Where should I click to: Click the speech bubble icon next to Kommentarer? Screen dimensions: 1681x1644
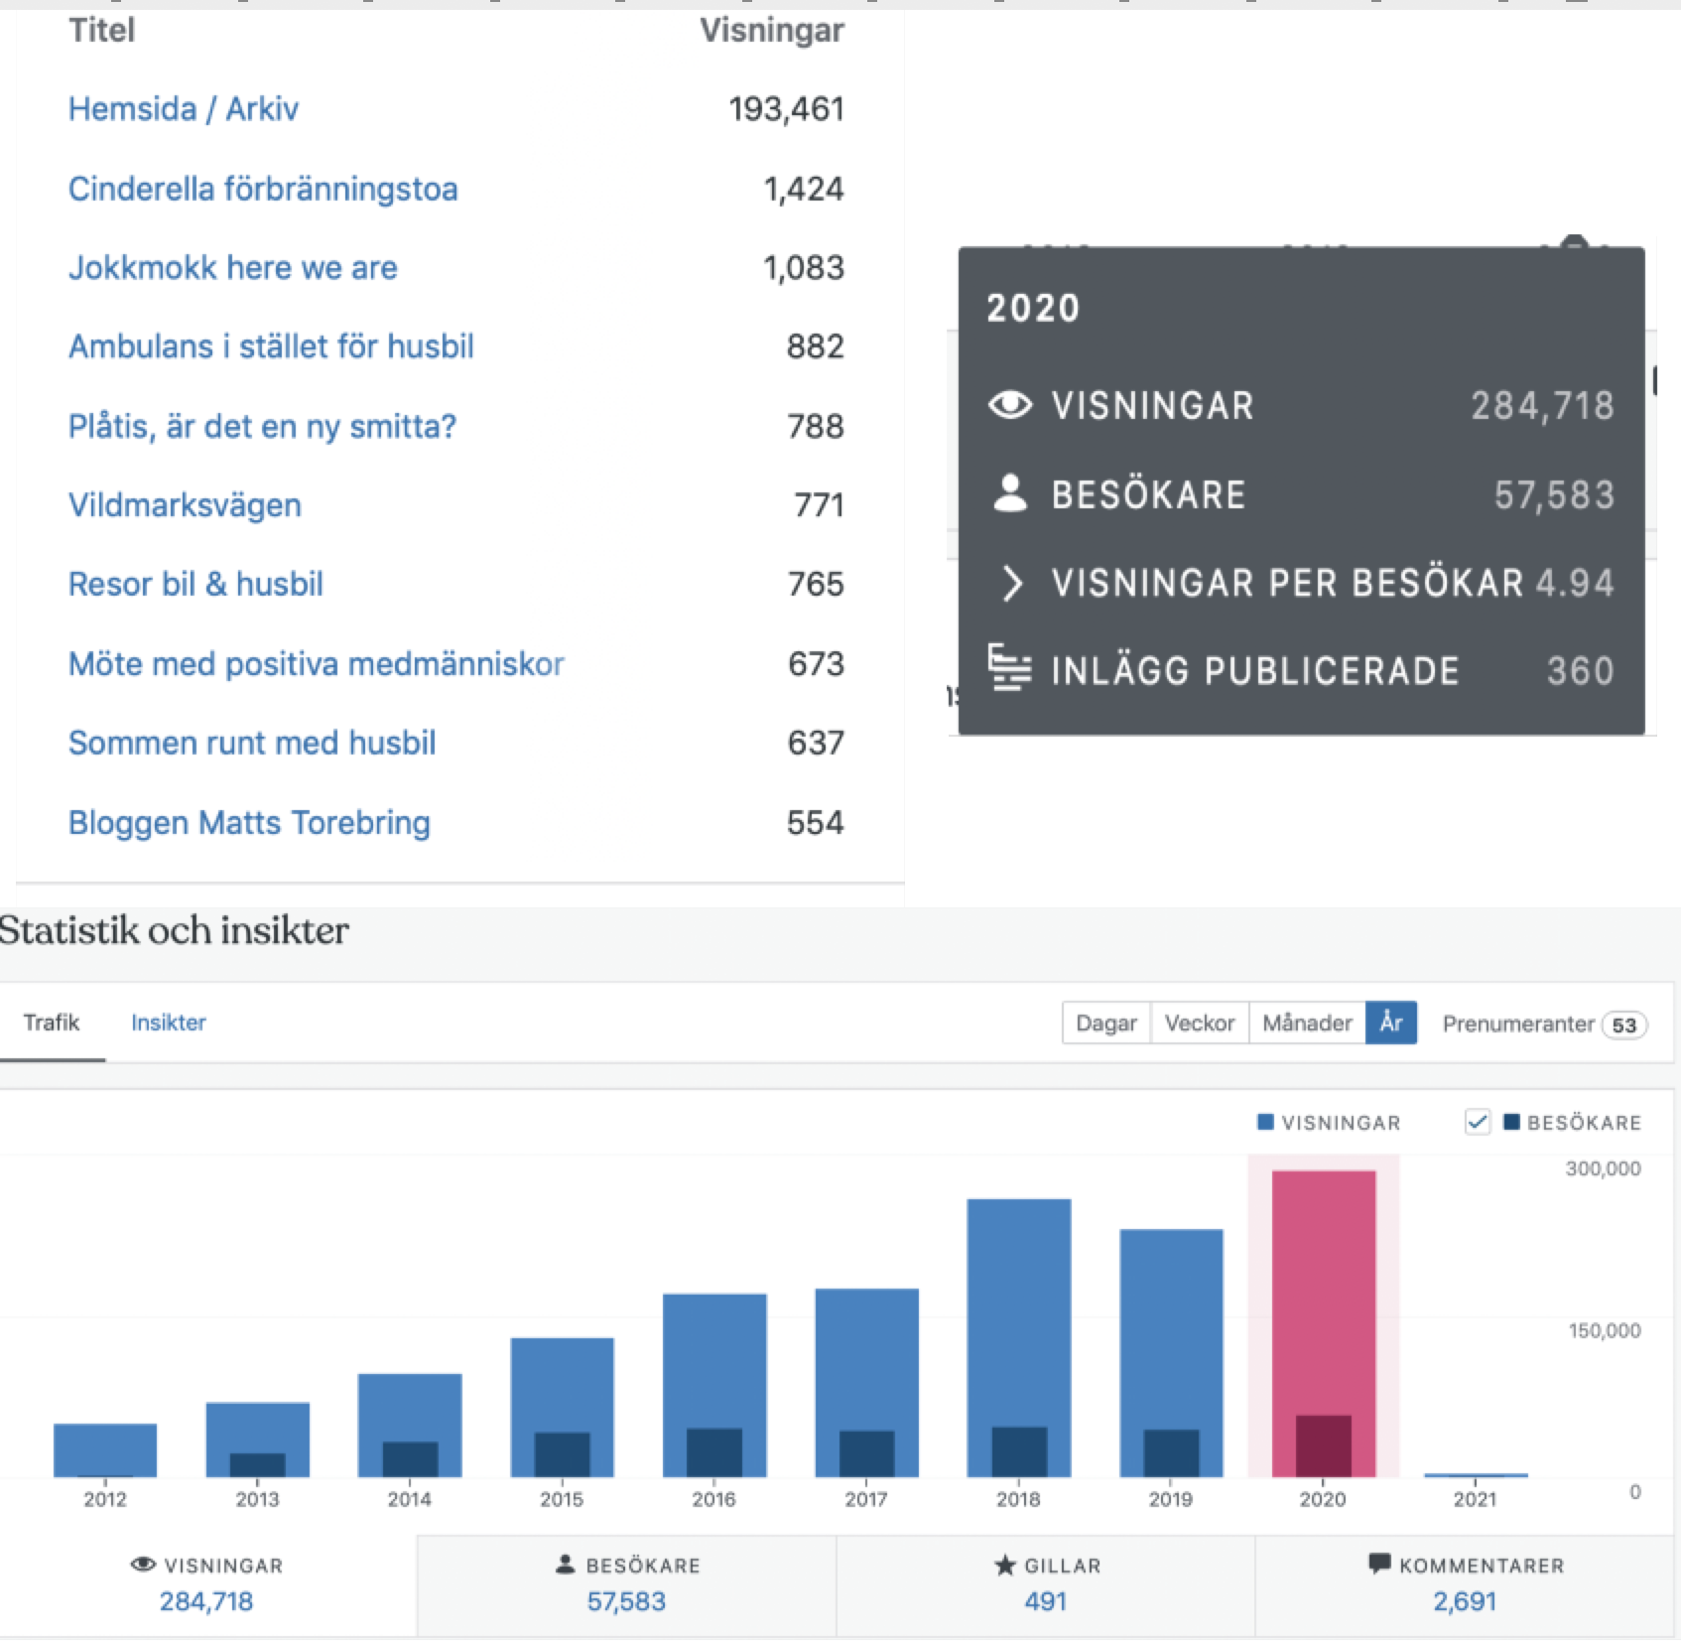pos(1378,1564)
